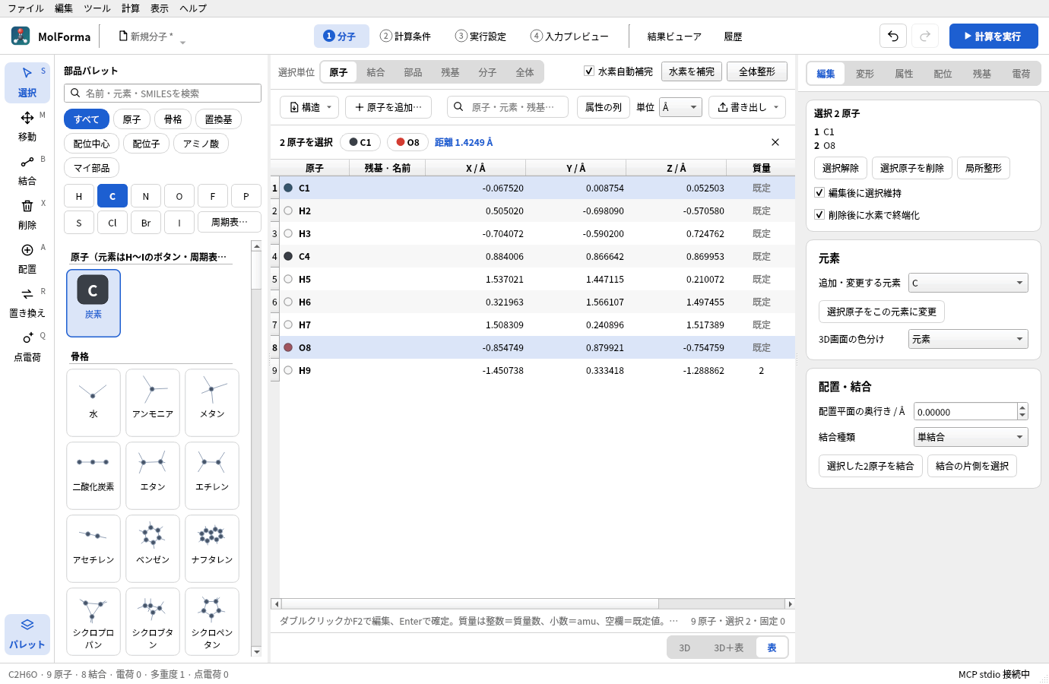
Task: Click the 計算を実行 run button
Action: pos(994,36)
